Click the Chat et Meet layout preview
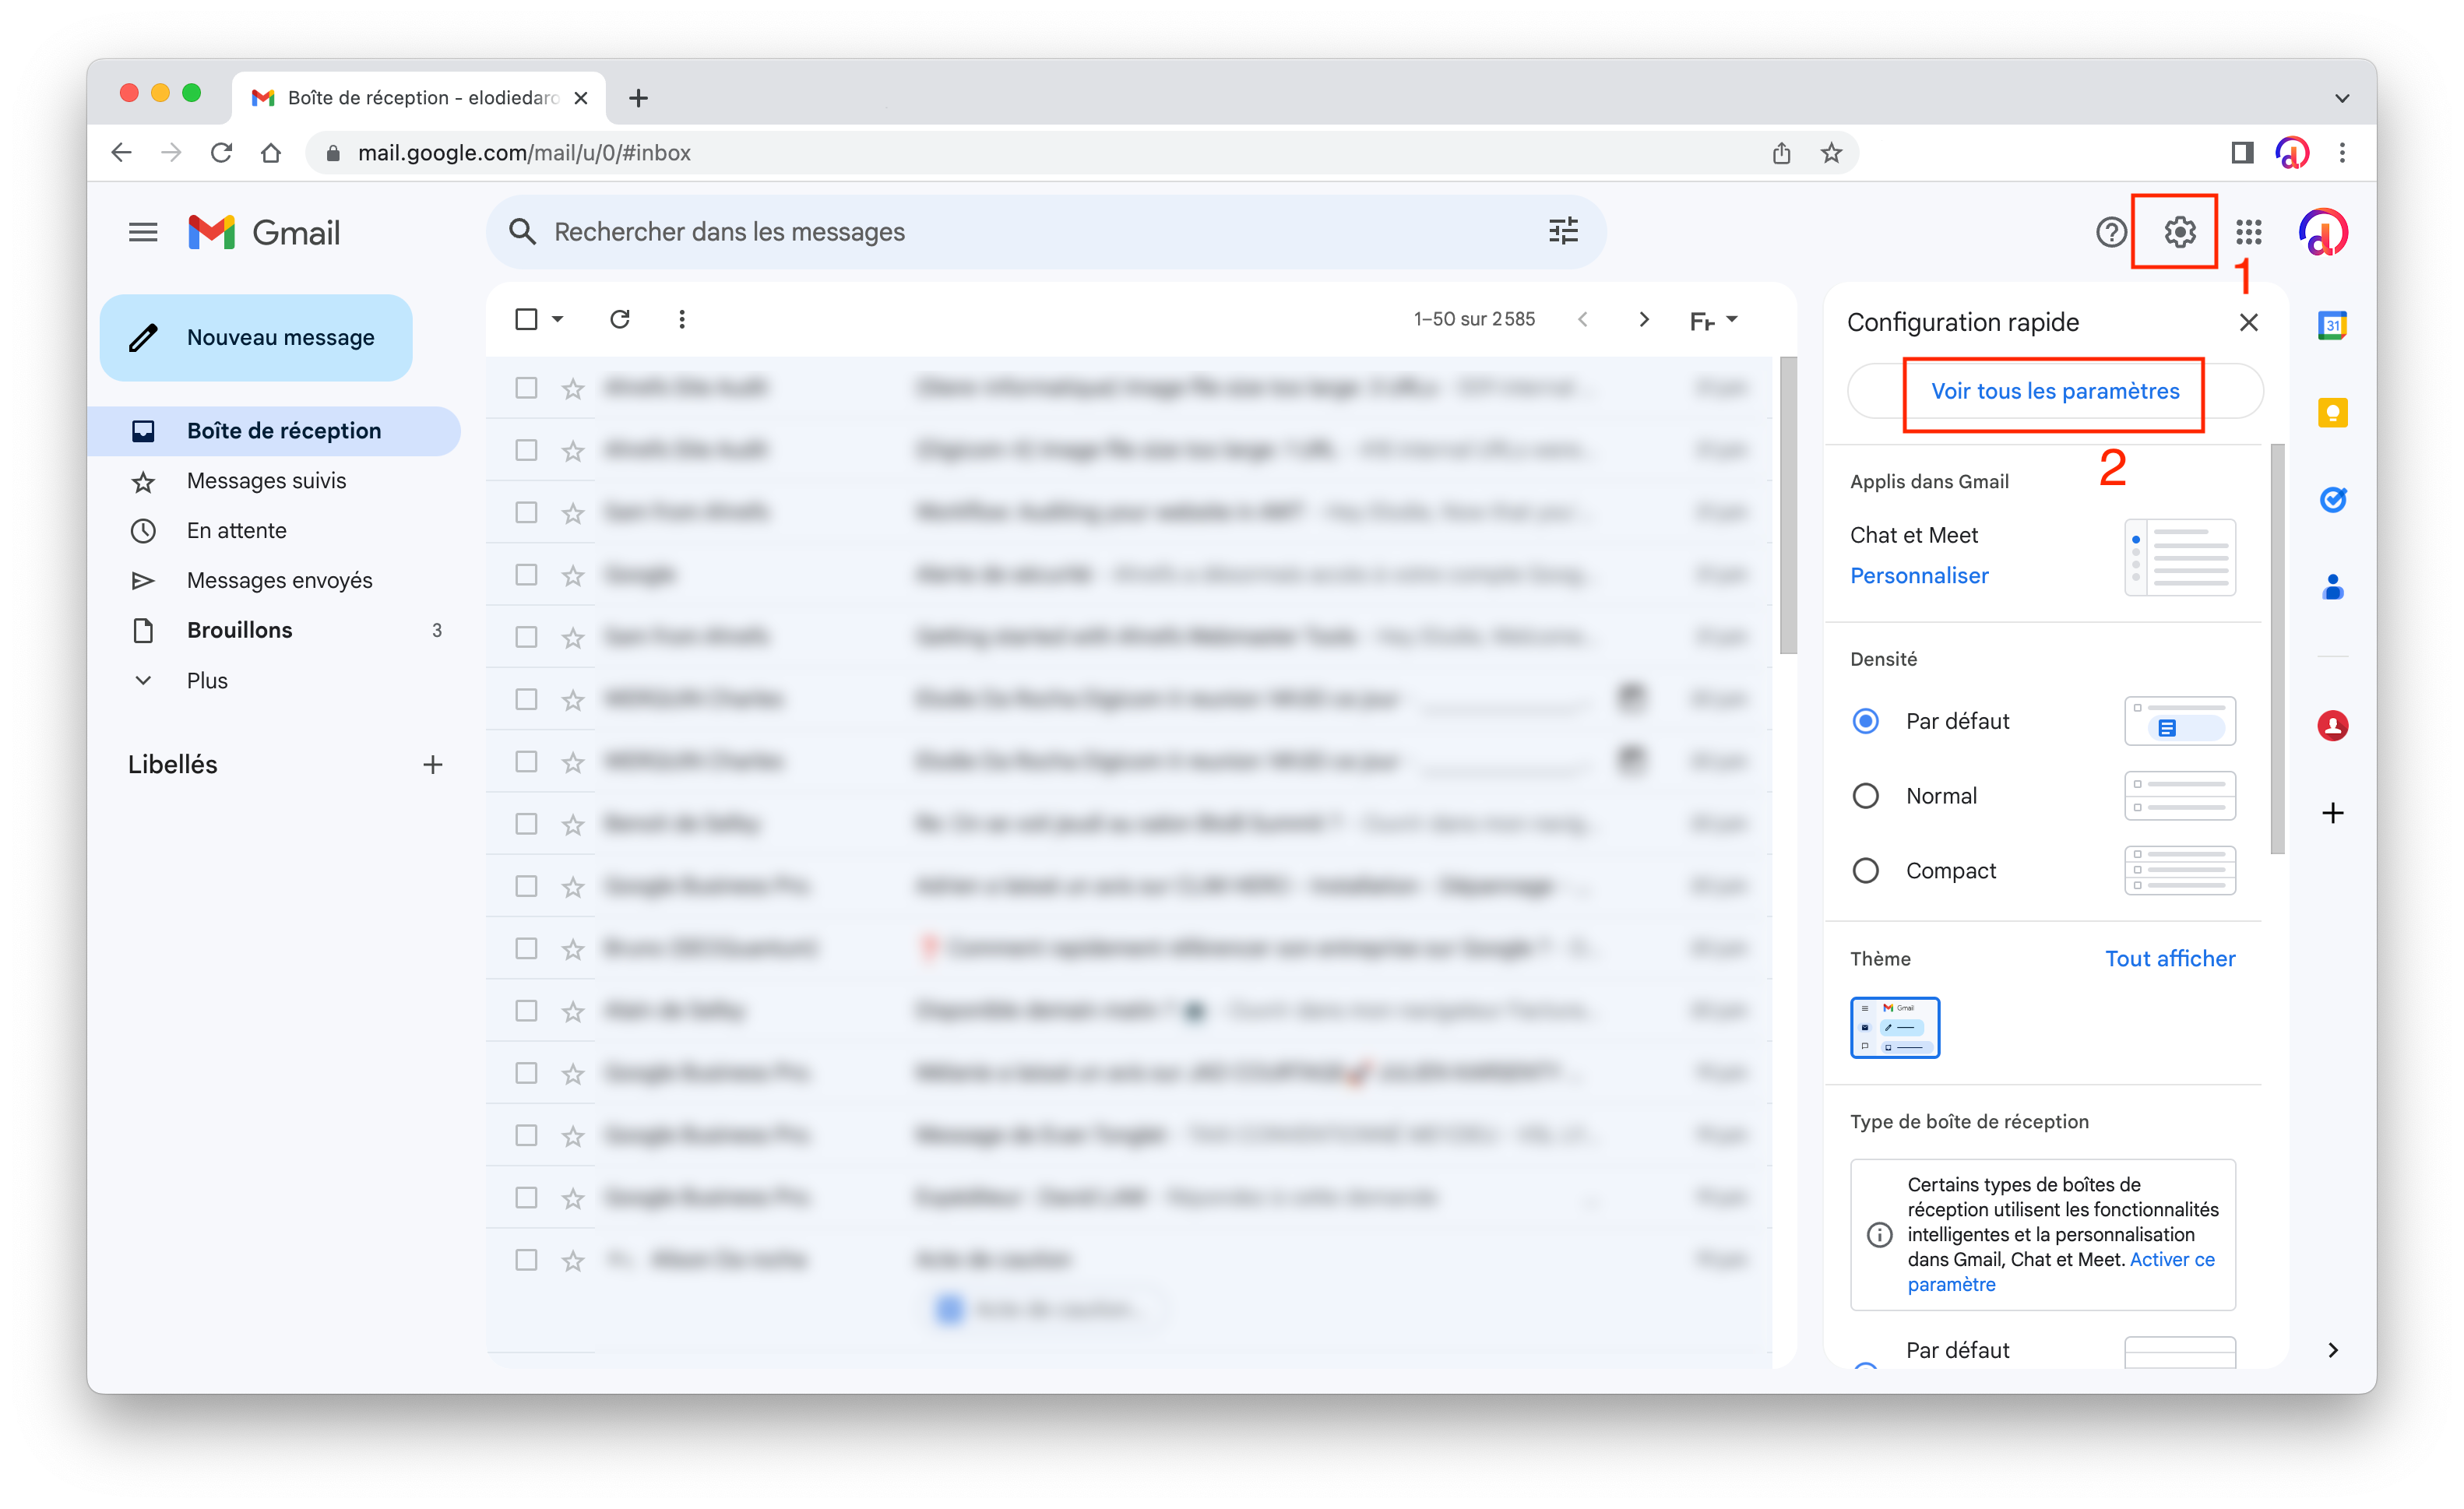 point(2179,557)
